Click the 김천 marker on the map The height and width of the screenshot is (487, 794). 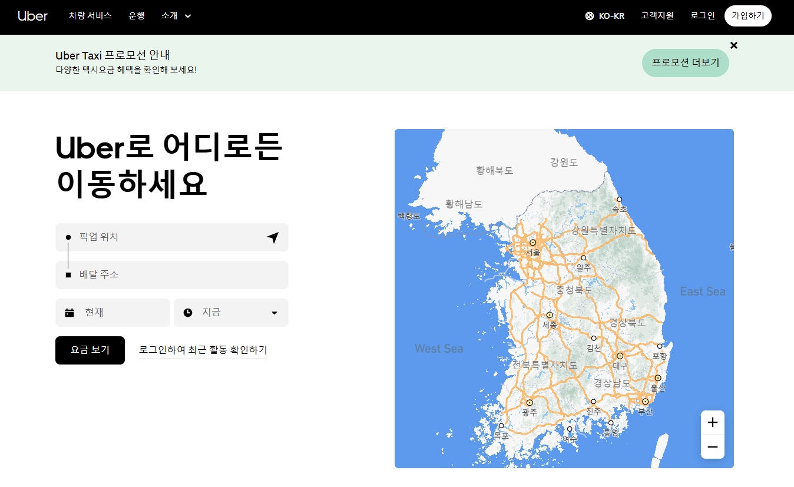tap(594, 338)
